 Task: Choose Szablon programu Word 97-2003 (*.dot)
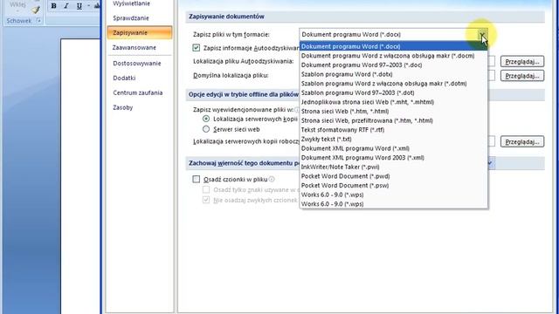[394, 93]
